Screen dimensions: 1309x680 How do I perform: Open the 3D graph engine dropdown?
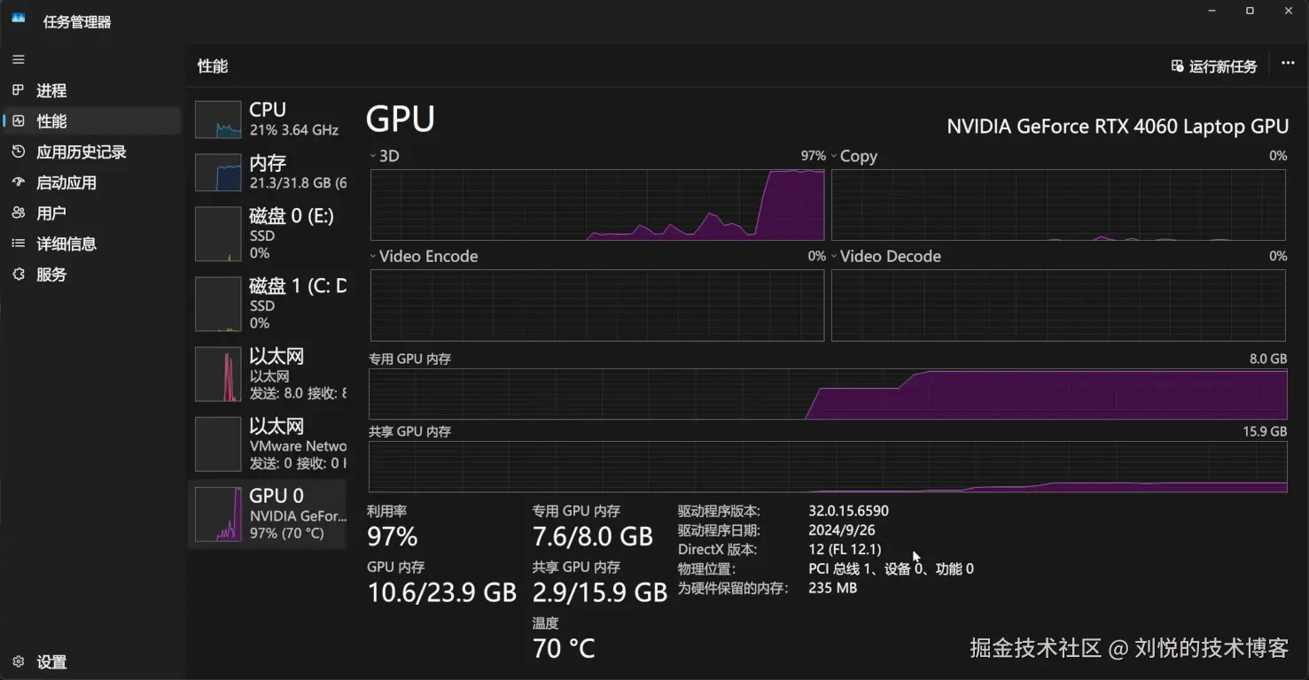pyautogui.click(x=373, y=156)
